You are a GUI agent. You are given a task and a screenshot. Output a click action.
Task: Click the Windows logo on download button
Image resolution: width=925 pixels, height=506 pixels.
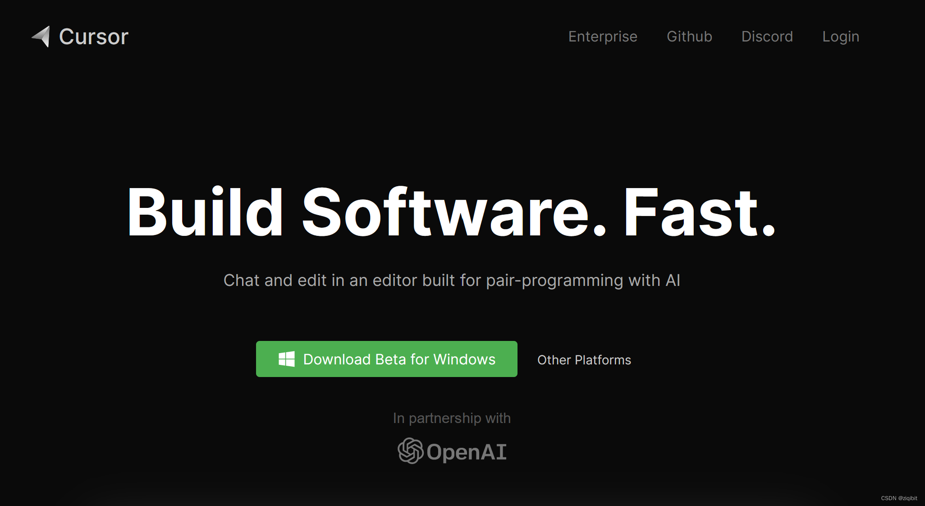click(287, 359)
